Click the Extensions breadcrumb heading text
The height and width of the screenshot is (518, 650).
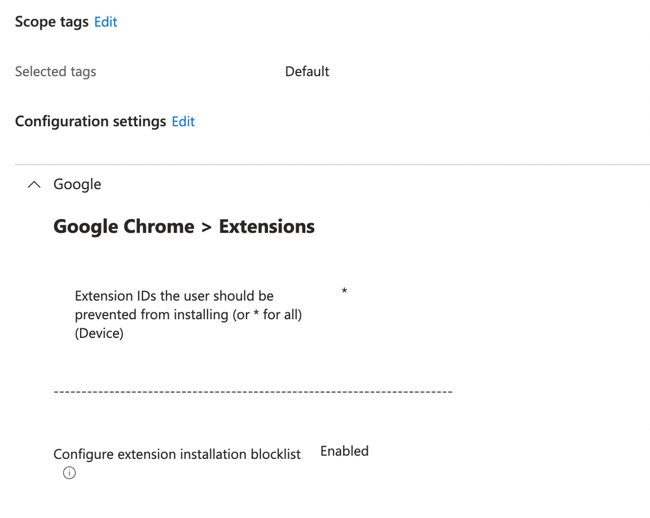coord(267,227)
